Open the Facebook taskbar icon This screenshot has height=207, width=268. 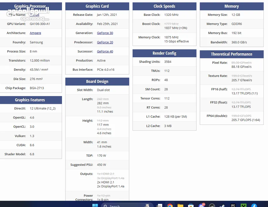(254, 205)
